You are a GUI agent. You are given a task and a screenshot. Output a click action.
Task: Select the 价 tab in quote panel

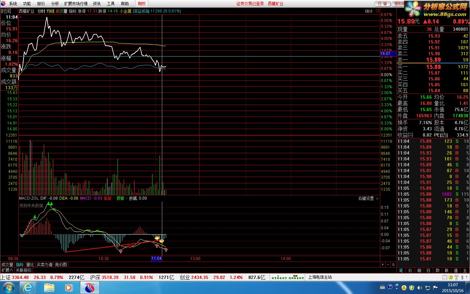(x=410, y=270)
